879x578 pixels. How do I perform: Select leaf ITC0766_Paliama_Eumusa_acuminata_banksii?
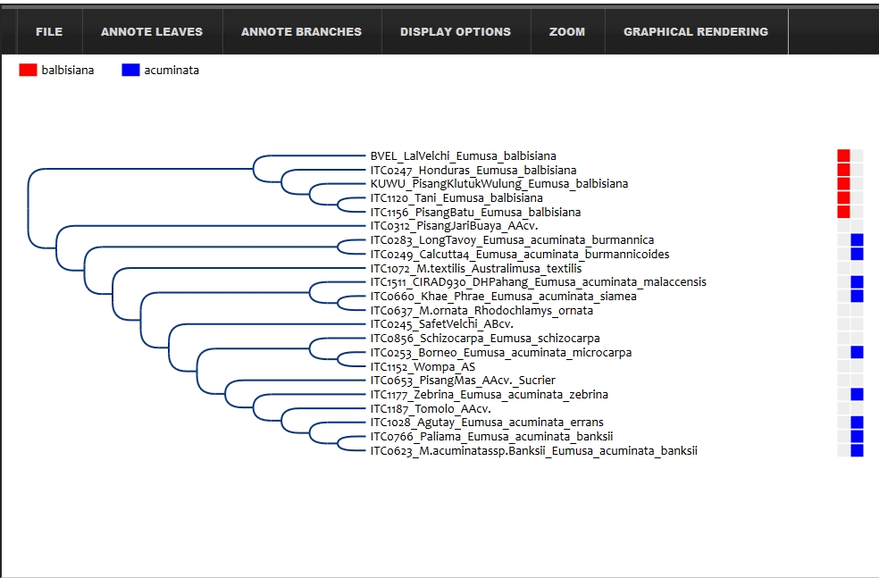pos(491,436)
